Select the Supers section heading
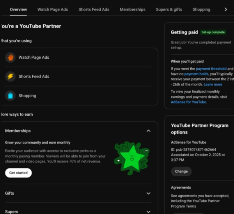 (12, 212)
